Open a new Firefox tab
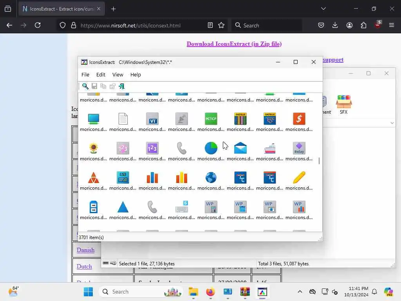 click(114, 9)
